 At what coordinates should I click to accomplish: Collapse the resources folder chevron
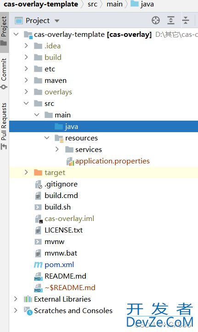[x=47, y=138]
